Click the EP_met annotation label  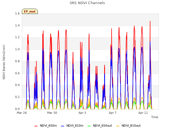pos(30,11)
